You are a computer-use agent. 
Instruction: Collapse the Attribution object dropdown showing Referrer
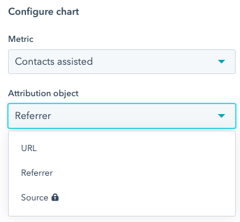(122, 116)
